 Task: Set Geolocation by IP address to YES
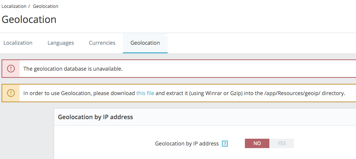point(281,143)
